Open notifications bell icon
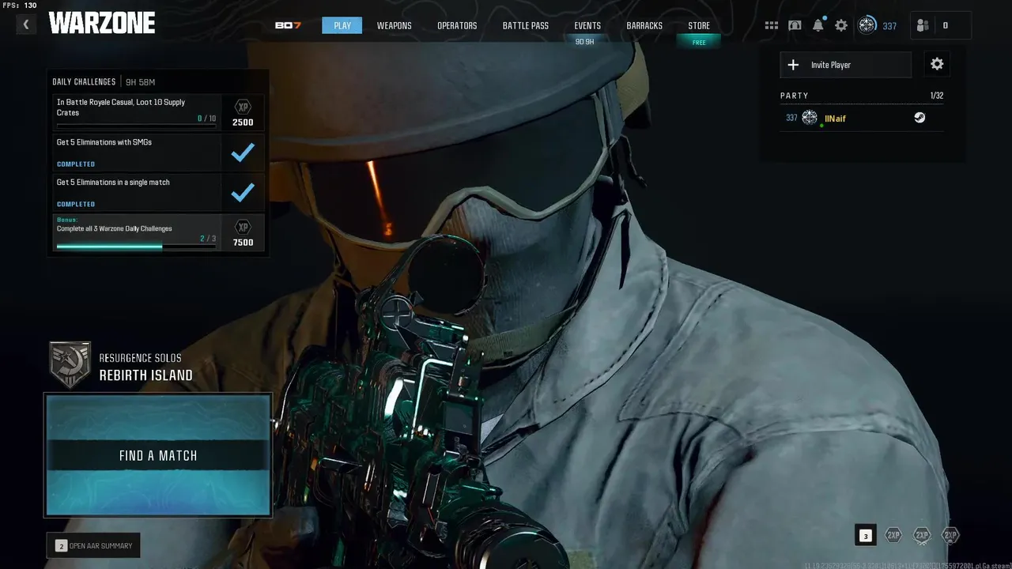This screenshot has width=1012, height=569. pos(818,25)
